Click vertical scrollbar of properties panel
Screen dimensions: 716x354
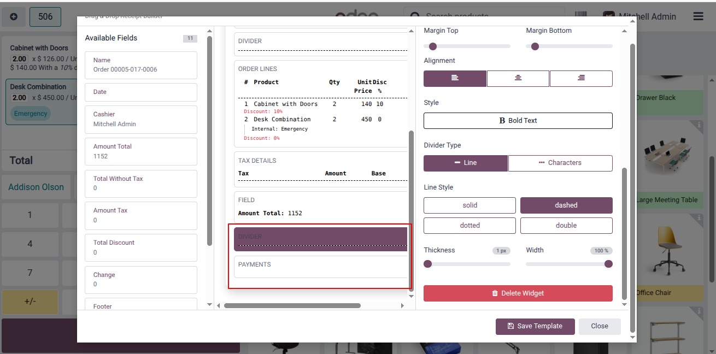pos(625,234)
